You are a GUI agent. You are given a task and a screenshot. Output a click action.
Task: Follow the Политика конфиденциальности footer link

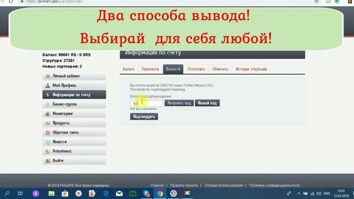click(x=274, y=186)
